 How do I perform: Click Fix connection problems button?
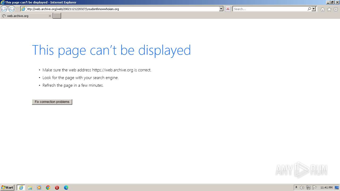(52, 102)
